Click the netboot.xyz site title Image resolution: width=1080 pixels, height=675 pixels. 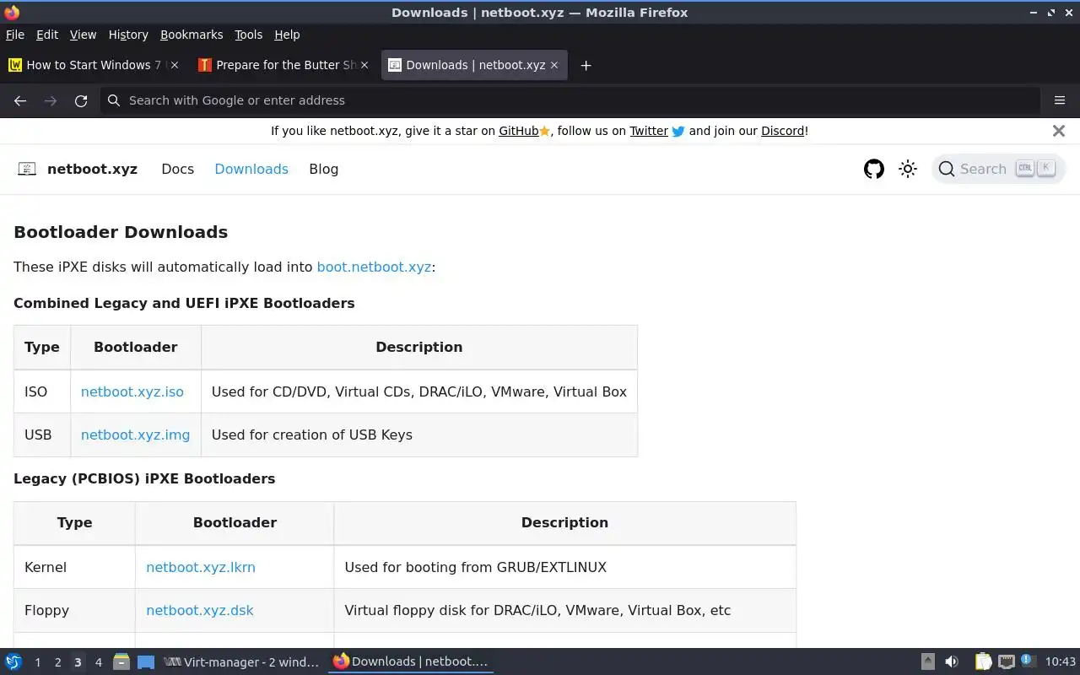[x=92, y=169]
